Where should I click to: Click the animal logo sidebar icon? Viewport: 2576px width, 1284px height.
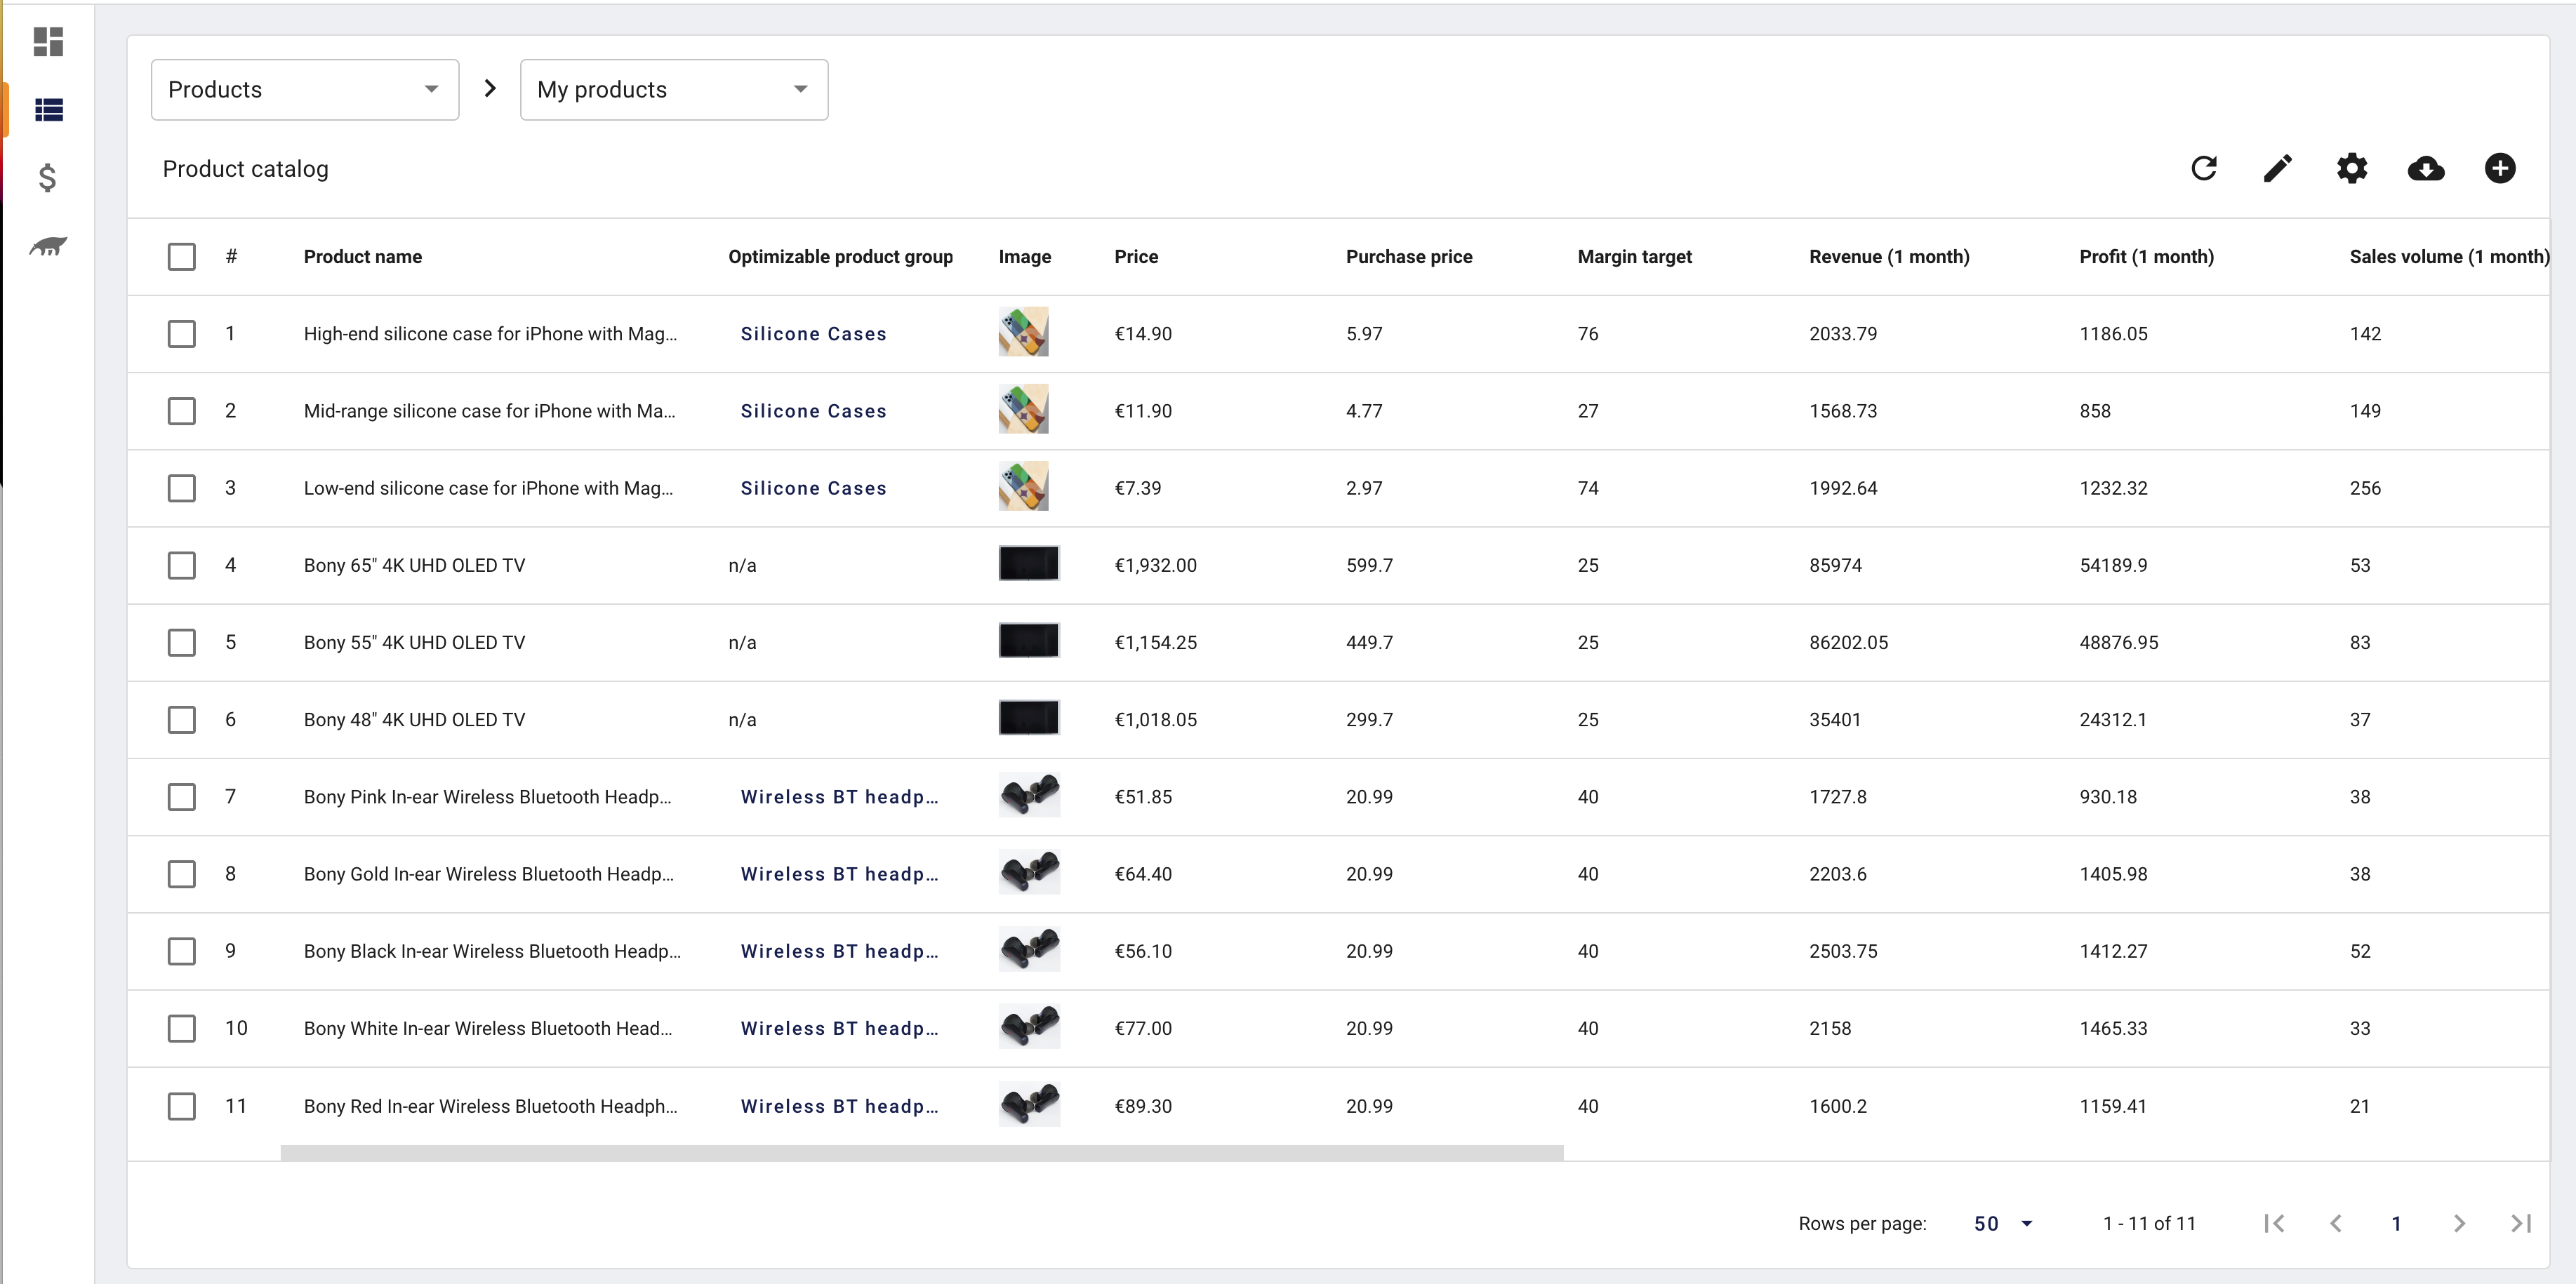48,246
